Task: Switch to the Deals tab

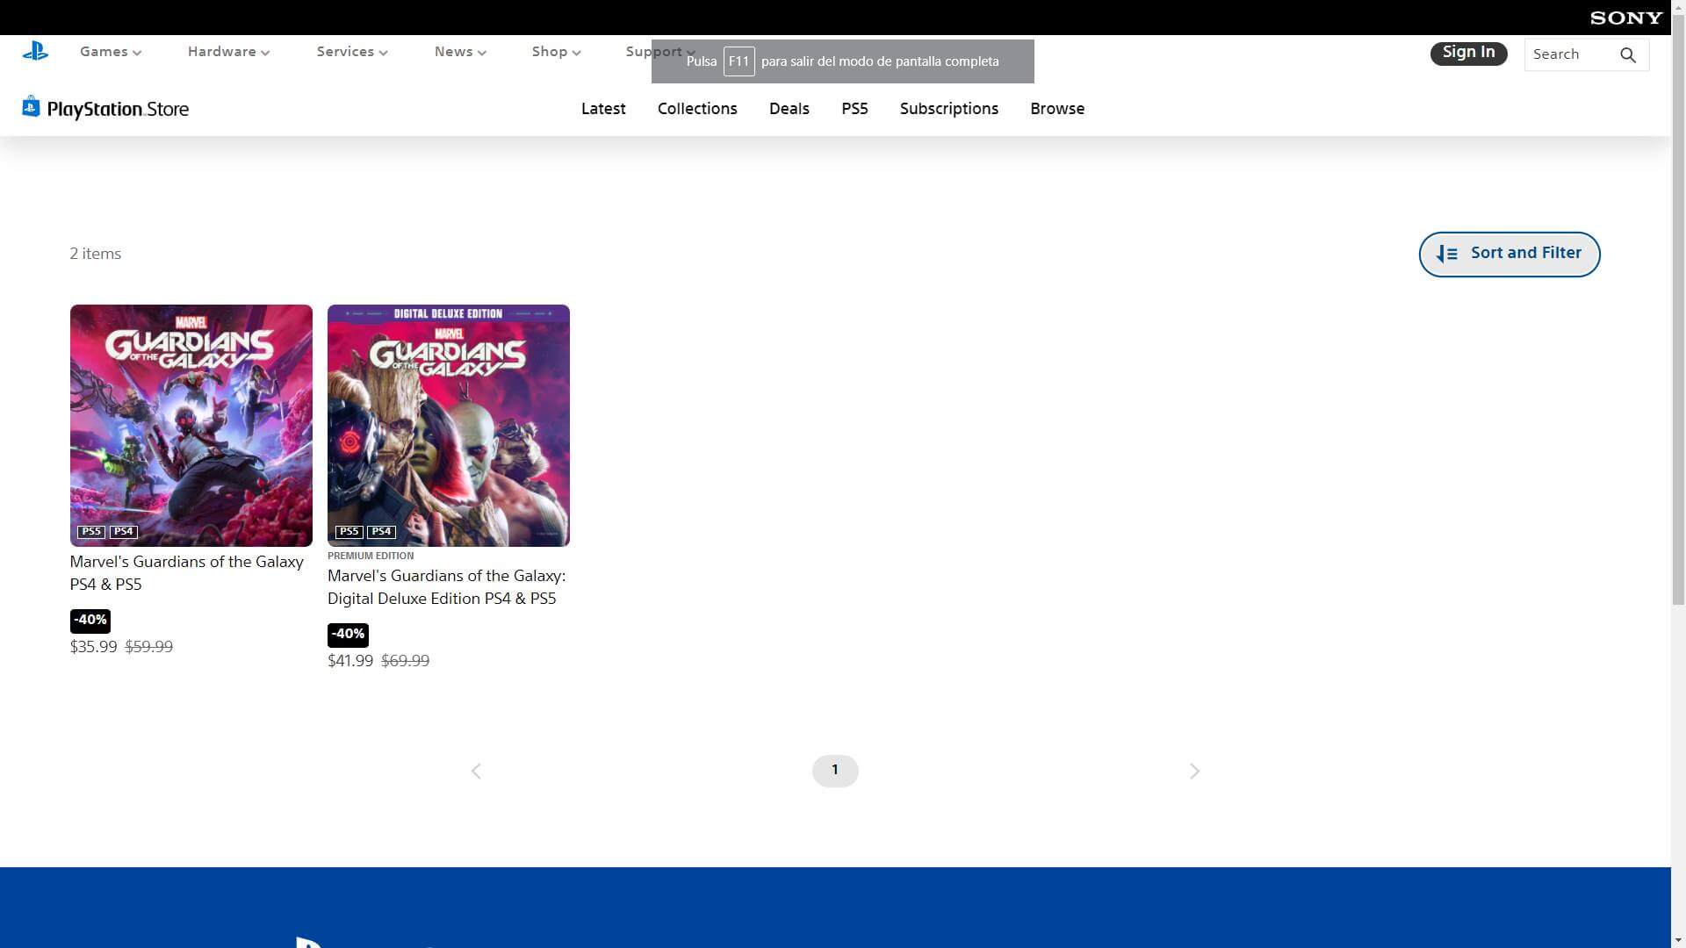Action: point(789,109)
